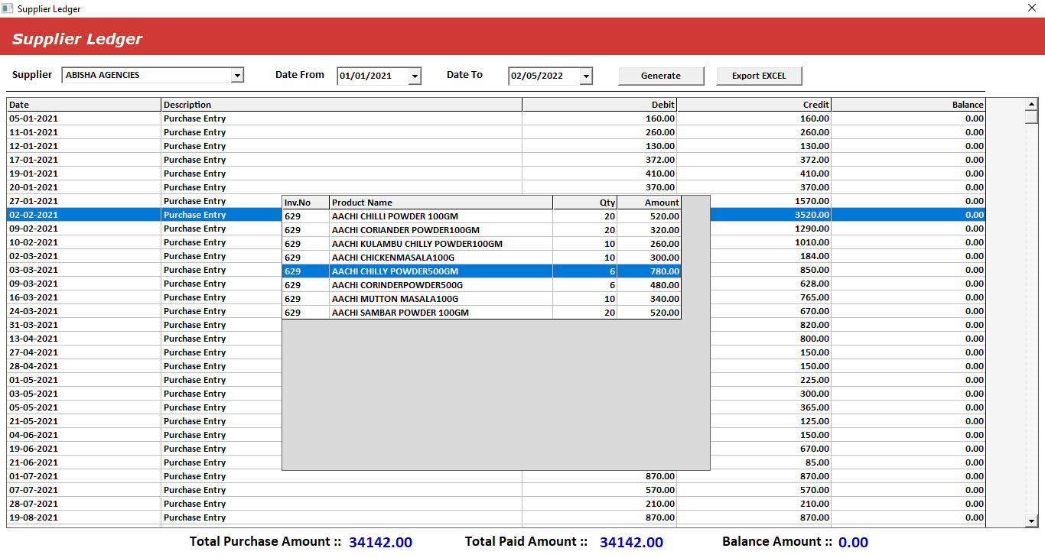This screenshot has width=1045, height=558.
Task: Click the 480.00 amount in popup
Action: (x=649, y=285)
